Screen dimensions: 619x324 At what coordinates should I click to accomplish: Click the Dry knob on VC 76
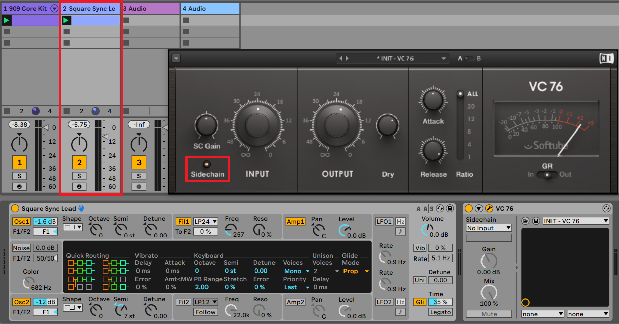388,124
